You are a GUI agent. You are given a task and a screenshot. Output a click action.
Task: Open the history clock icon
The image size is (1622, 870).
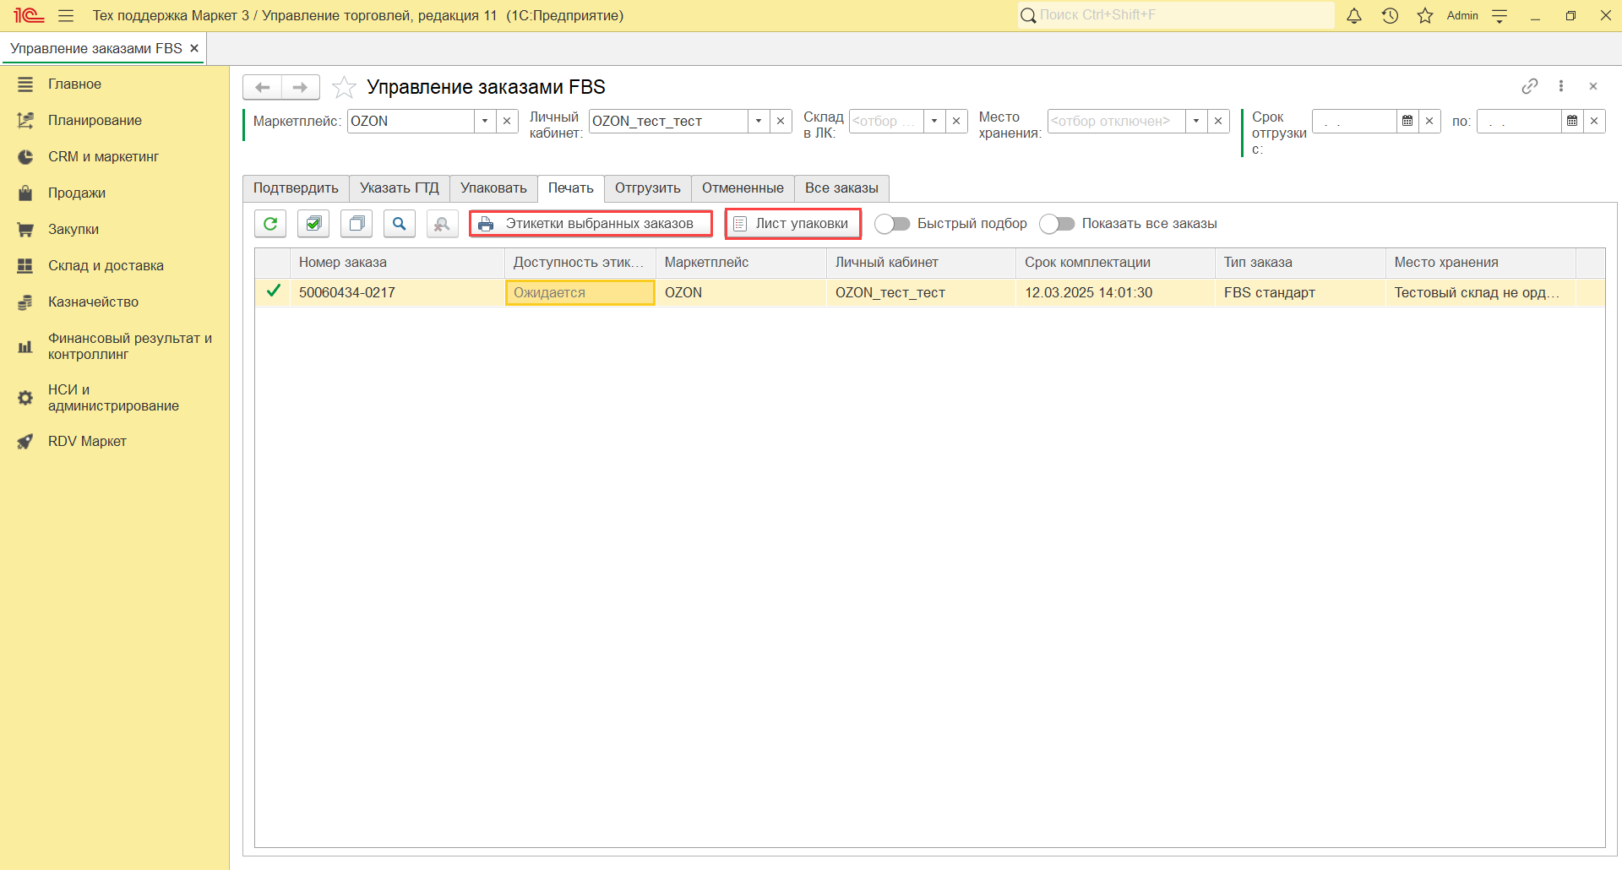pos(1390,16)
